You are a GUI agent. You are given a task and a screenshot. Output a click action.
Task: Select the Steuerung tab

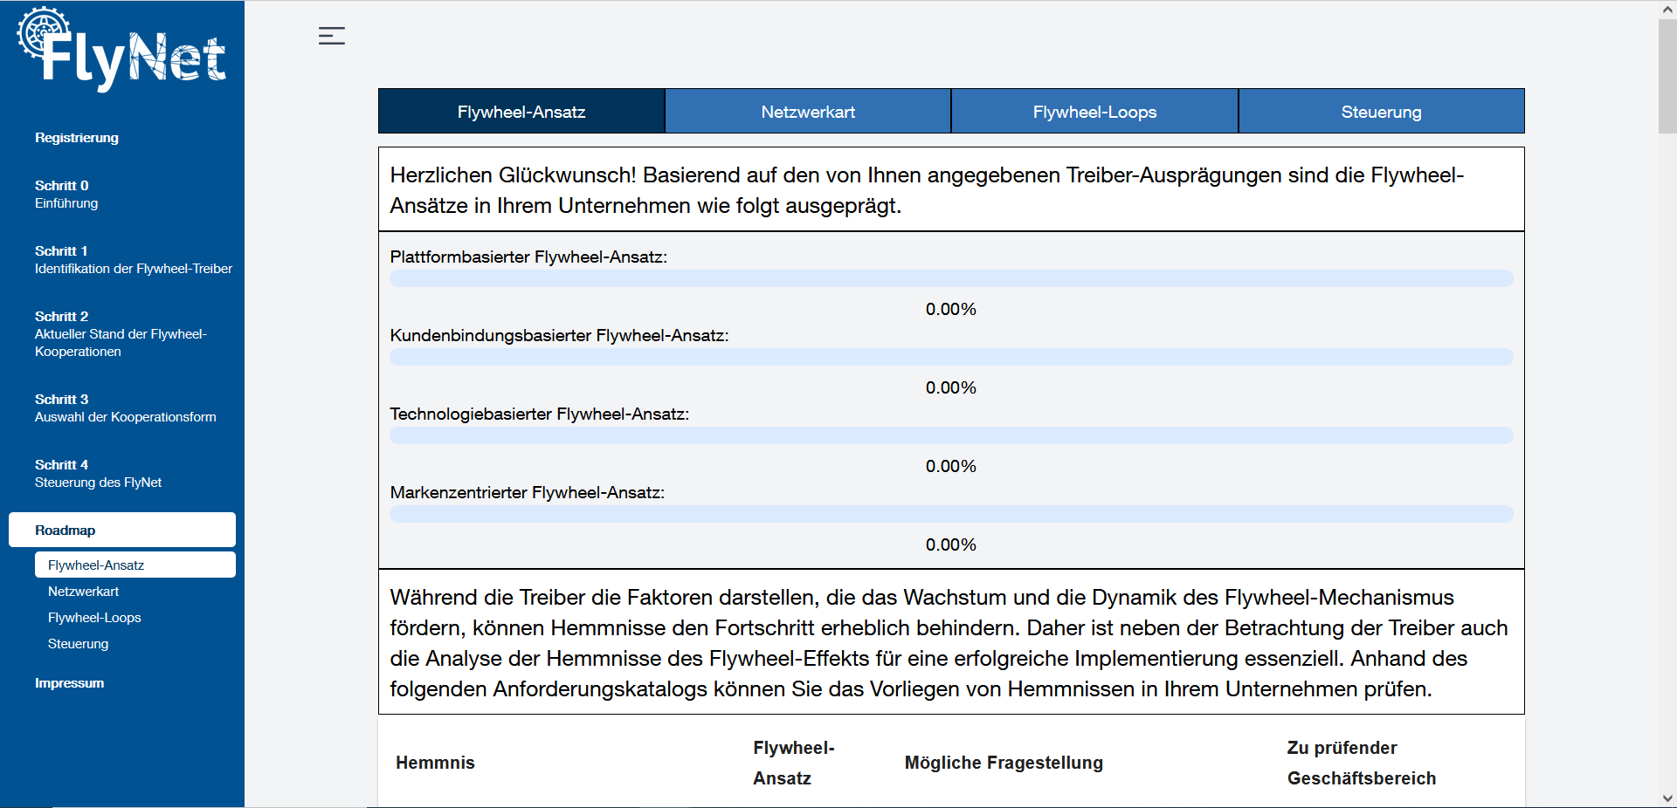tap(1380, 112)
